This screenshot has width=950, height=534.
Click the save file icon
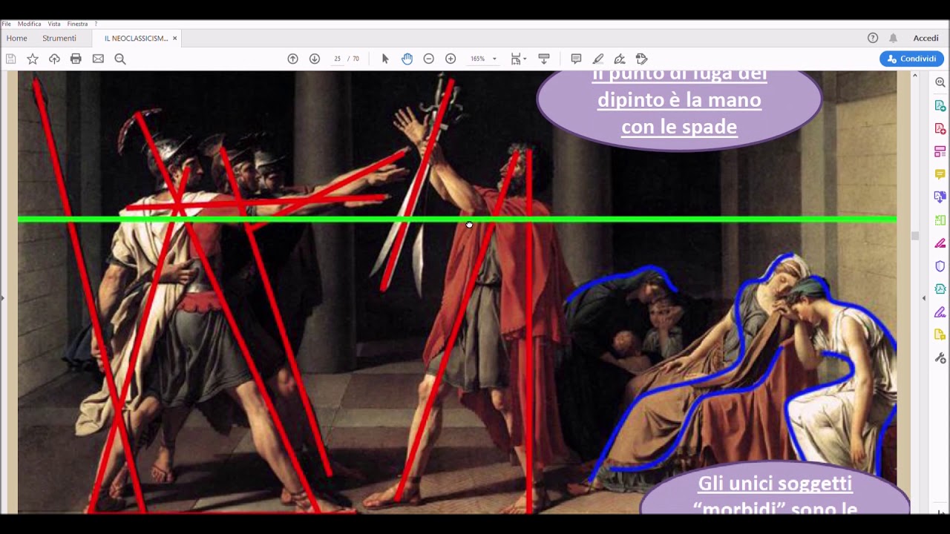pos(10,59)
